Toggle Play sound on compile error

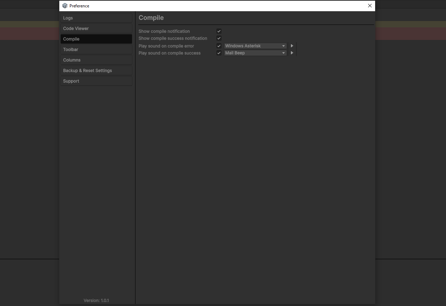pos(219,46)
